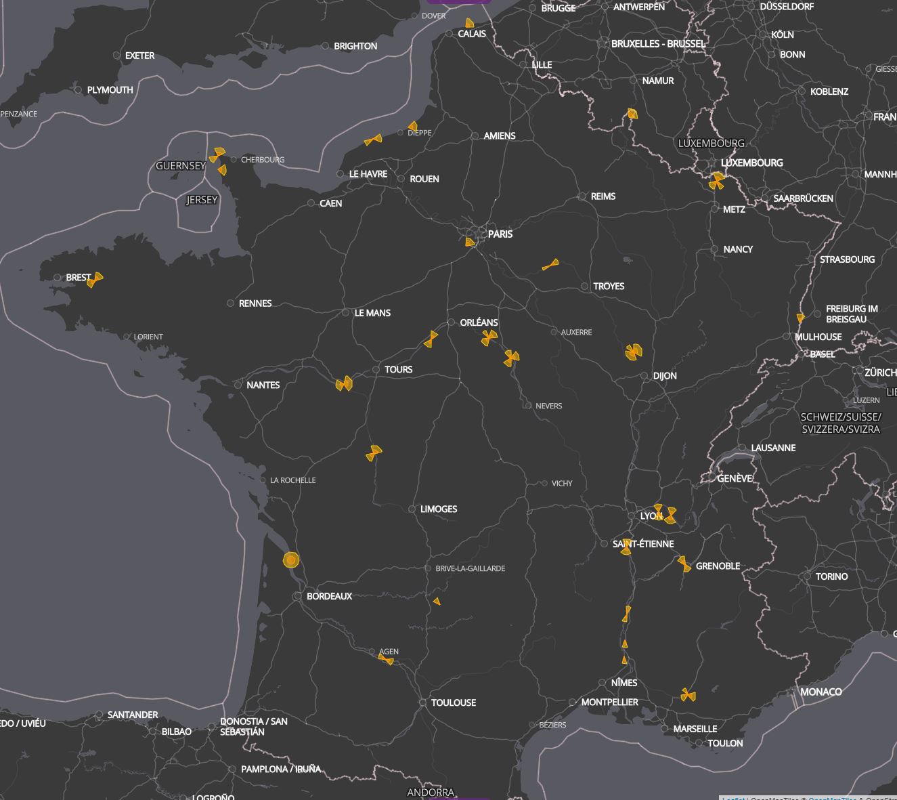This screenshot has width=897, height=800.
Task: Select the marker south of Orléans
Action: pos(489,337)
